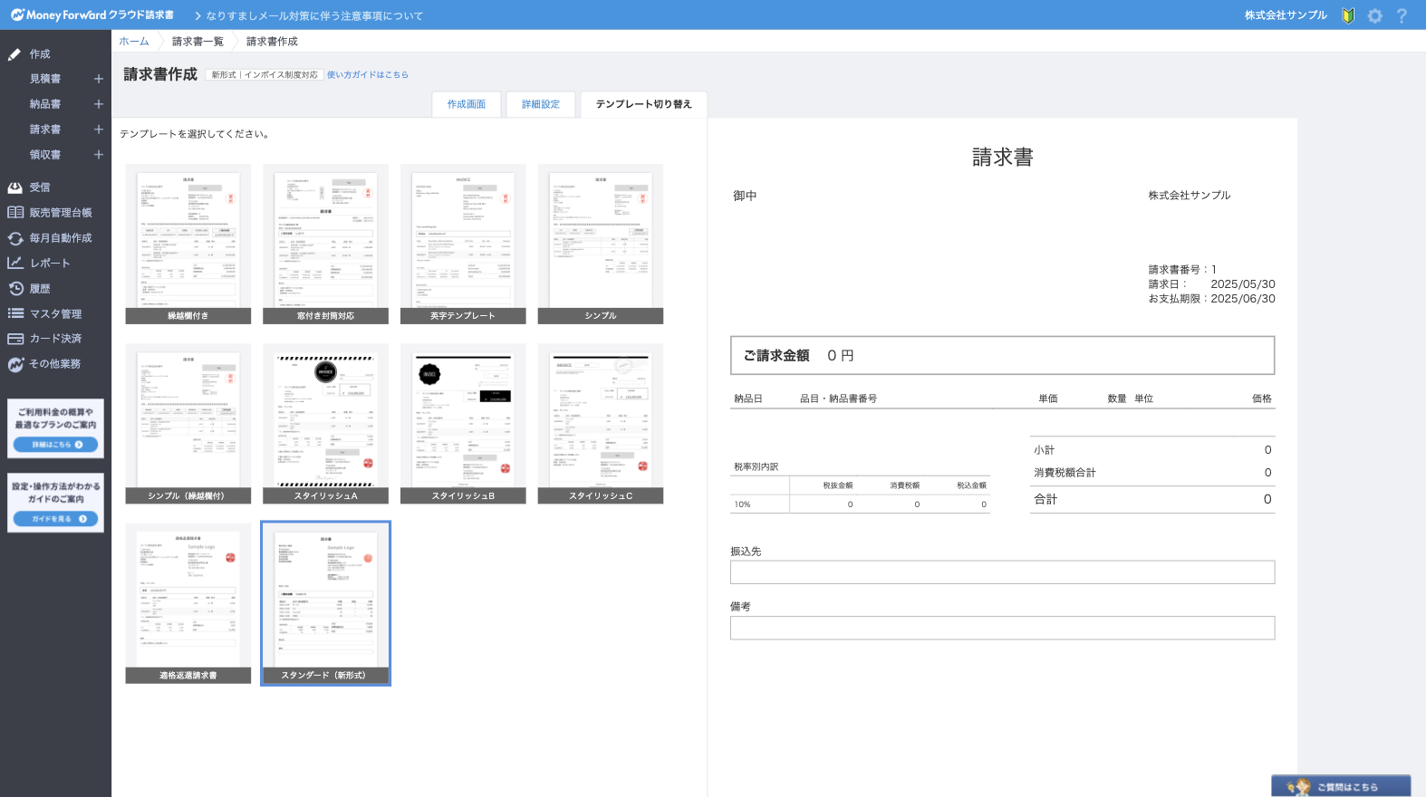This screenshot has width=1426, height=797.
Task: Open 受信 inbox in sidebar
Action: coord(40,187)
